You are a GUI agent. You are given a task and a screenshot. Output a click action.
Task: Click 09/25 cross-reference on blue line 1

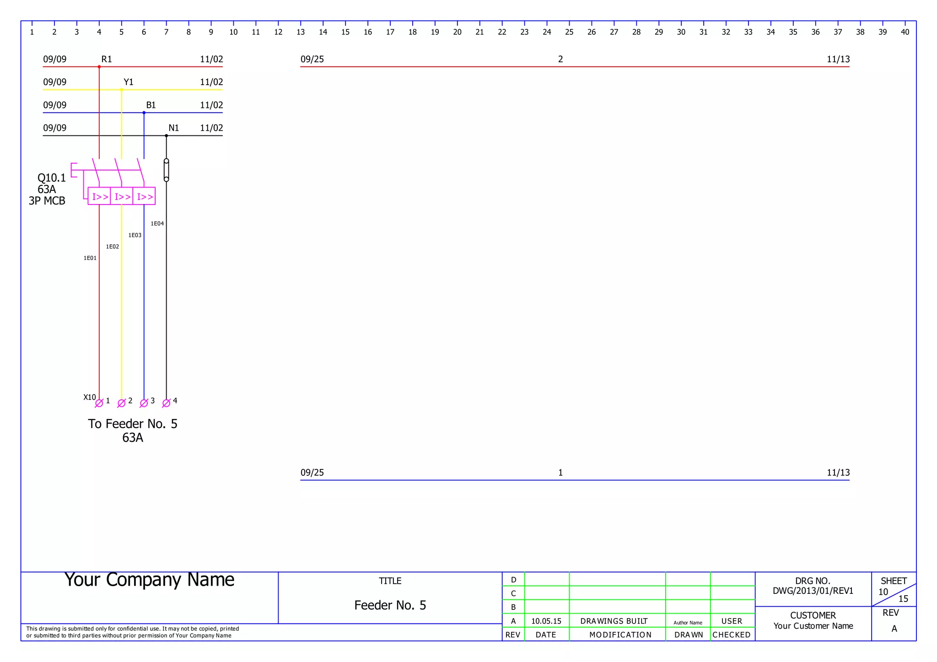tap(312, 473)
